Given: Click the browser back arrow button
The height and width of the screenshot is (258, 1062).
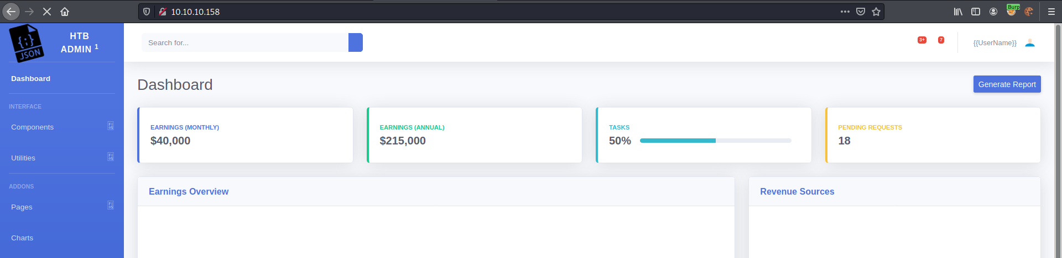Looking at the screenshot, I should [11, 12].
